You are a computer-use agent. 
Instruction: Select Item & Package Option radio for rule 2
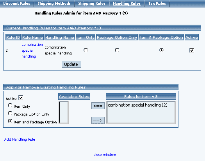[161, 50]
